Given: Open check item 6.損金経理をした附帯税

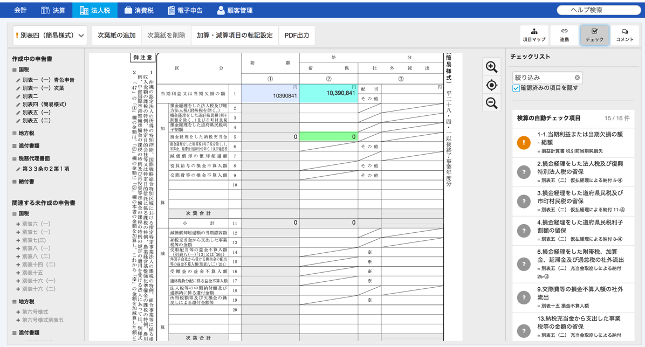Looking at the screenshot, I should point(573,264).
